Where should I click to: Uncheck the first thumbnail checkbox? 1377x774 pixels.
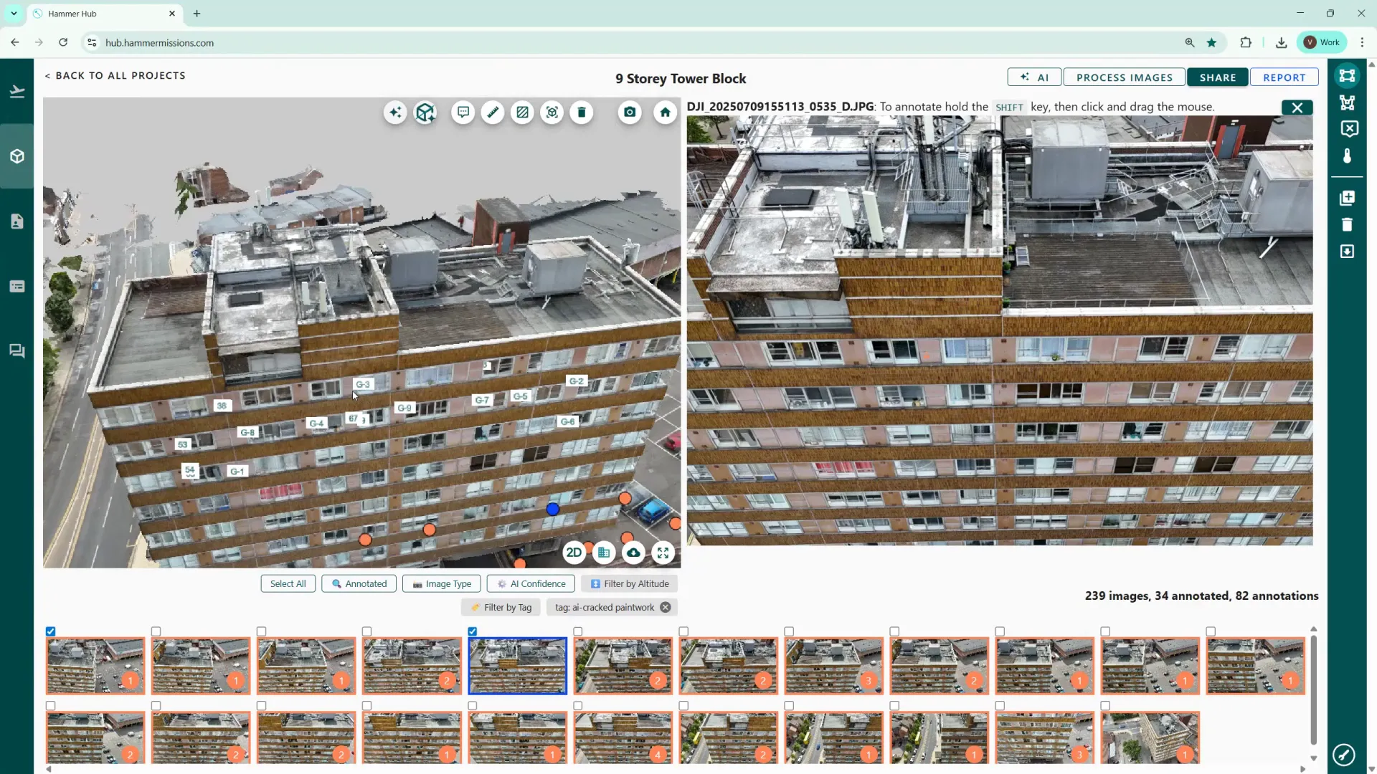pos(51,631)
